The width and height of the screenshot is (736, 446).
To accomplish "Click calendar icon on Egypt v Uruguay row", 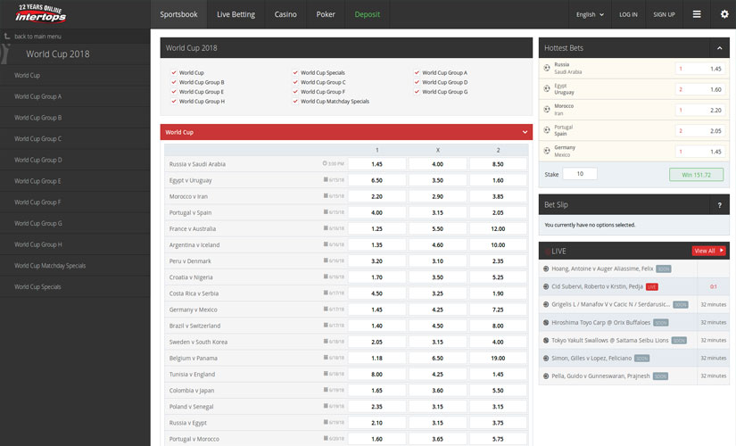I will pyautogui.click(x=326, y=179).
